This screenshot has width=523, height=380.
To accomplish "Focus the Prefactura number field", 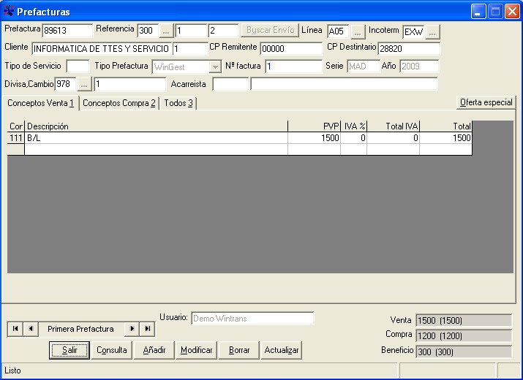I will click(x=67, y=31).
